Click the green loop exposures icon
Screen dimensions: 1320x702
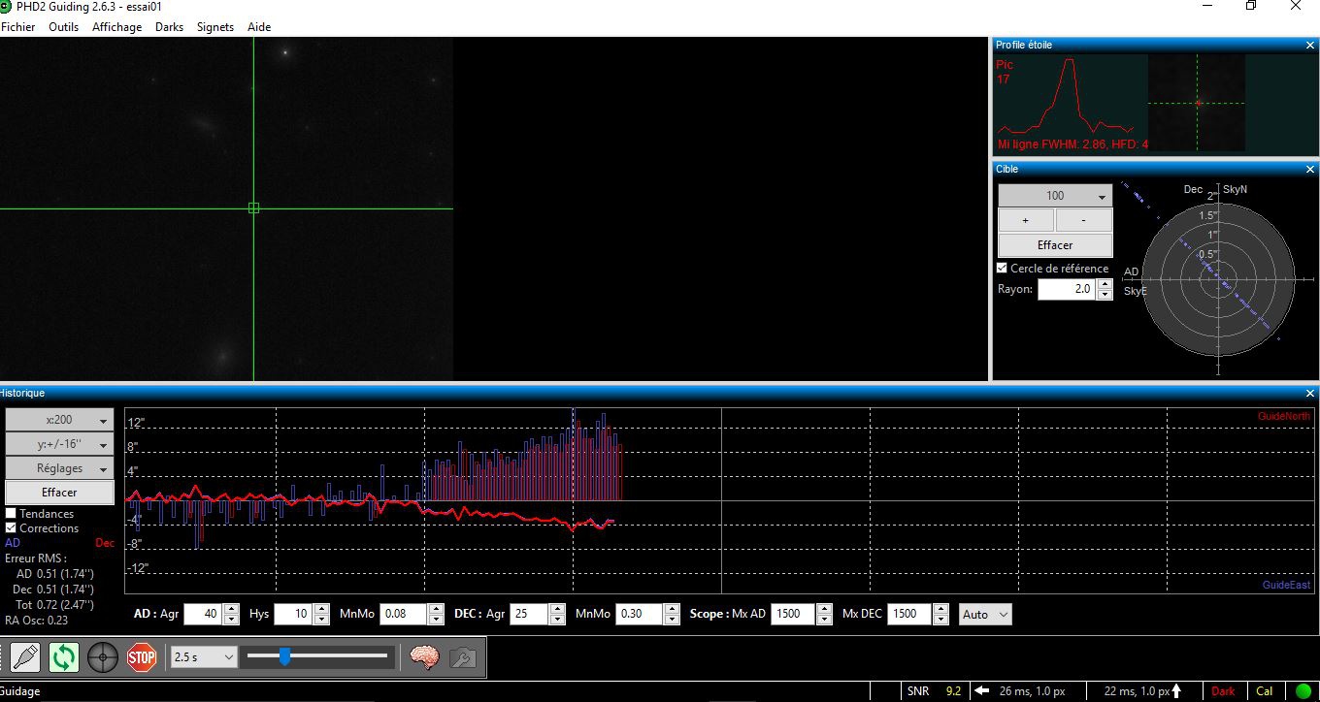64,657
